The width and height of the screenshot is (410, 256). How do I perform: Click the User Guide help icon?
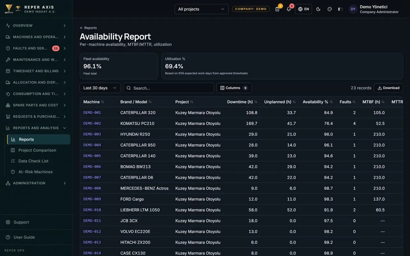coord(8,237)
